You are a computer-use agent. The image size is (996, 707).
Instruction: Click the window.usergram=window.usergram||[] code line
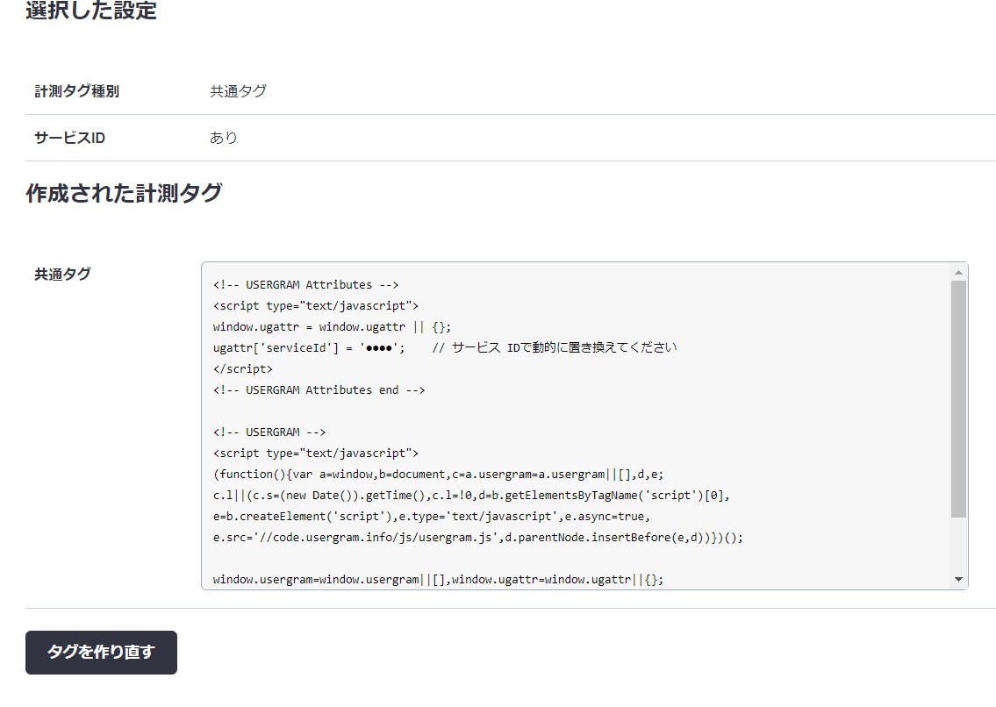click(x=438, y=579)
